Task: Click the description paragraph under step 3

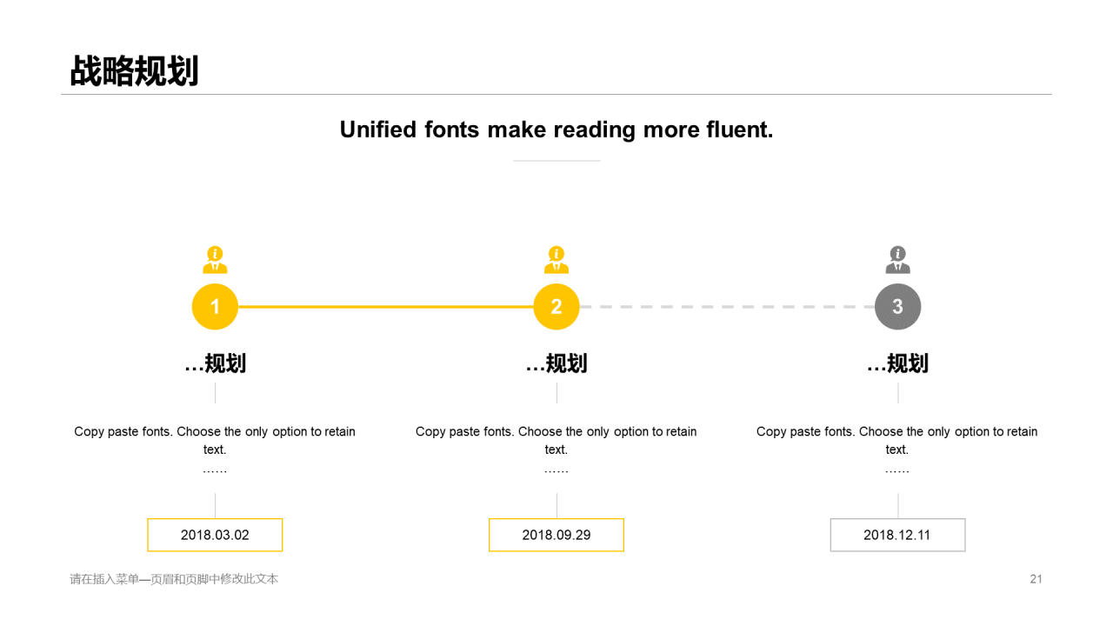Action: point(897,450)
